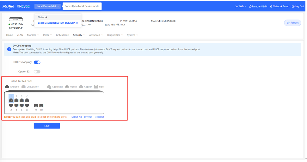307x162 pixels.
Task: Collapse the Local Device mode dropdown
Action: 47,6
